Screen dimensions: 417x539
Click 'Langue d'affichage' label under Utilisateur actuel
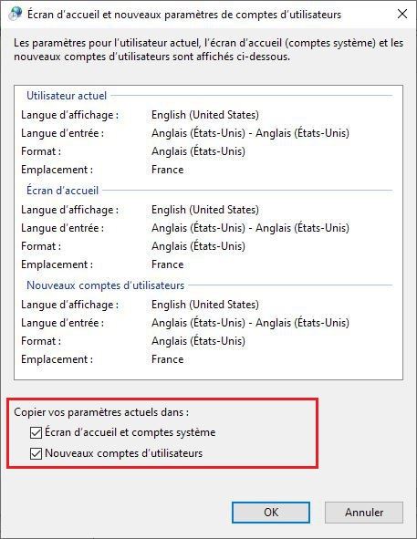[70, 115]
